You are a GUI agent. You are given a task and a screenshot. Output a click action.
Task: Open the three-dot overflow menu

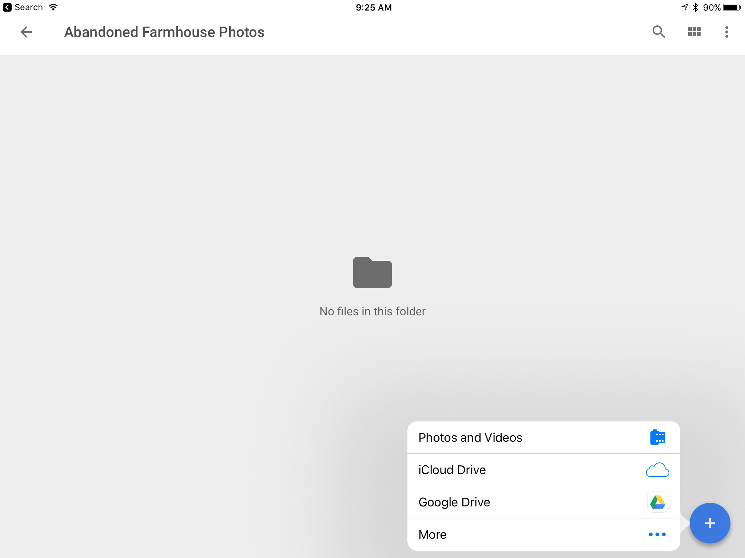click(726, 32)
